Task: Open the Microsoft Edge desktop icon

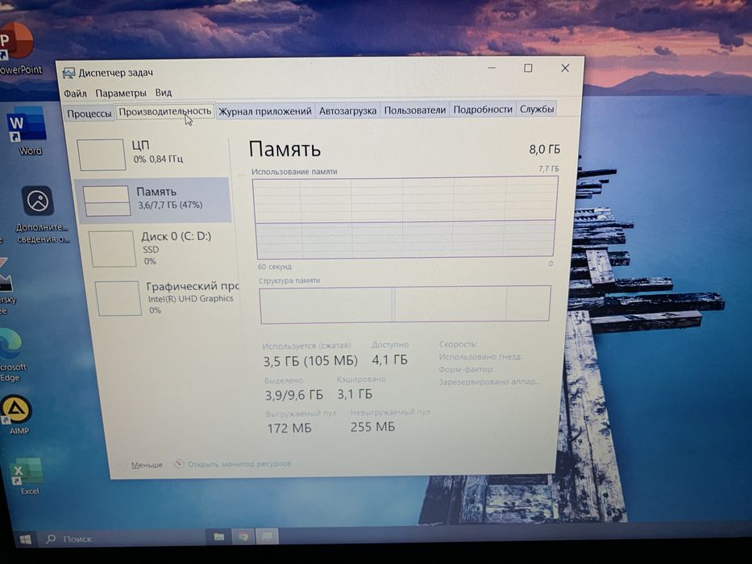Action: (12, 355)
